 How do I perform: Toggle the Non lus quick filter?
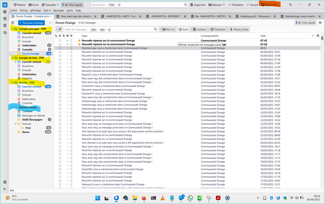(x=168, y=29)
